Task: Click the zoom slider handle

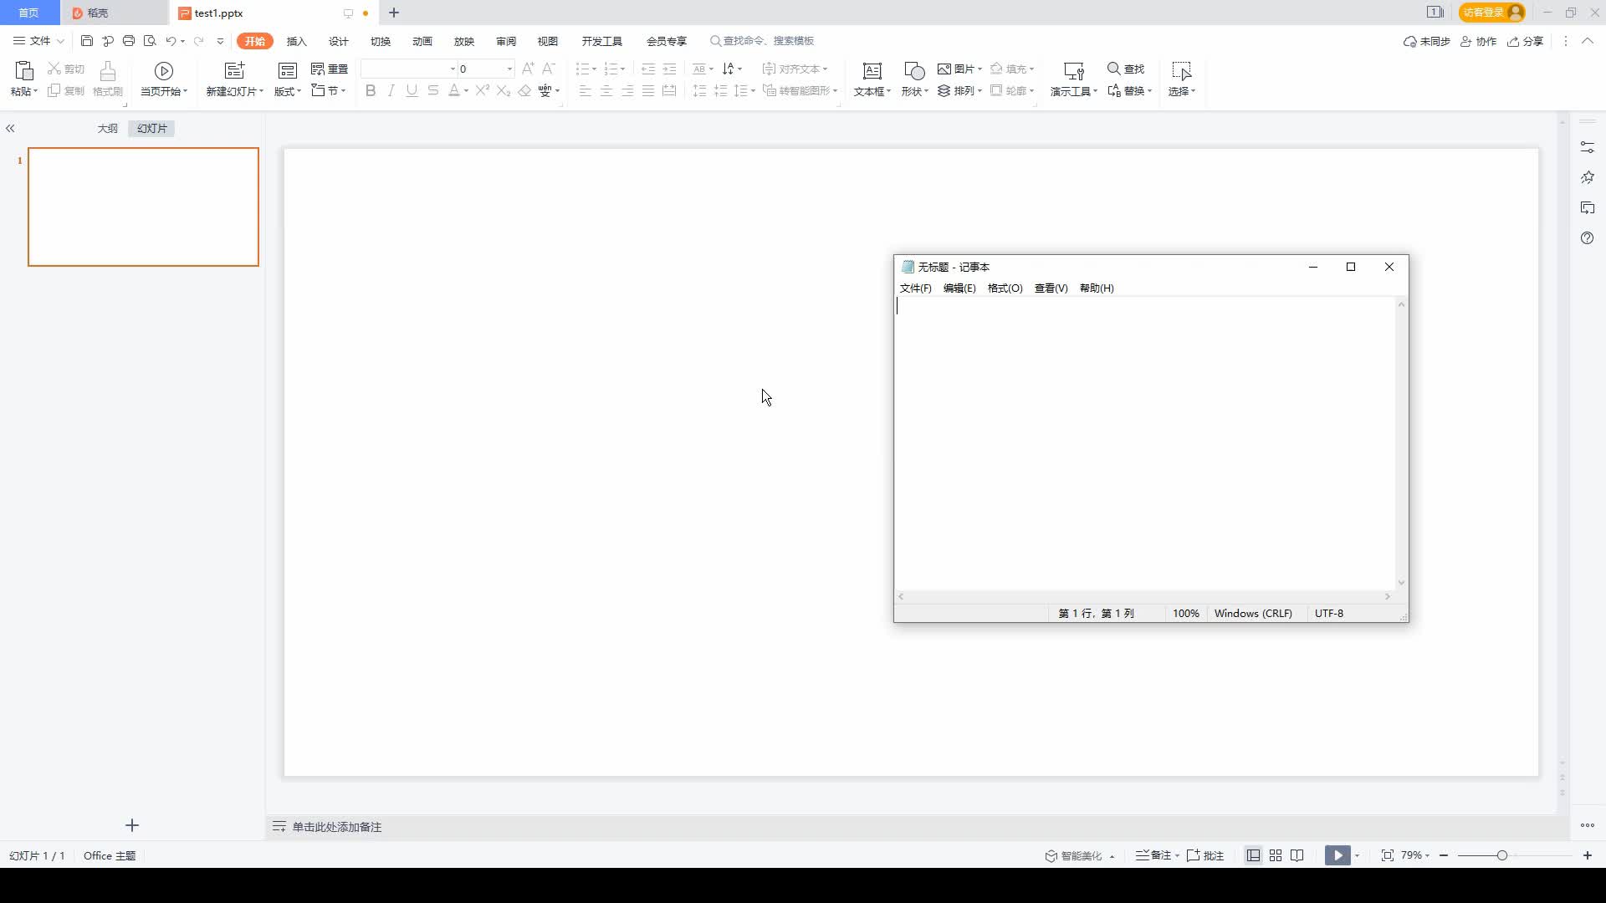Action: click(1502, 855)
